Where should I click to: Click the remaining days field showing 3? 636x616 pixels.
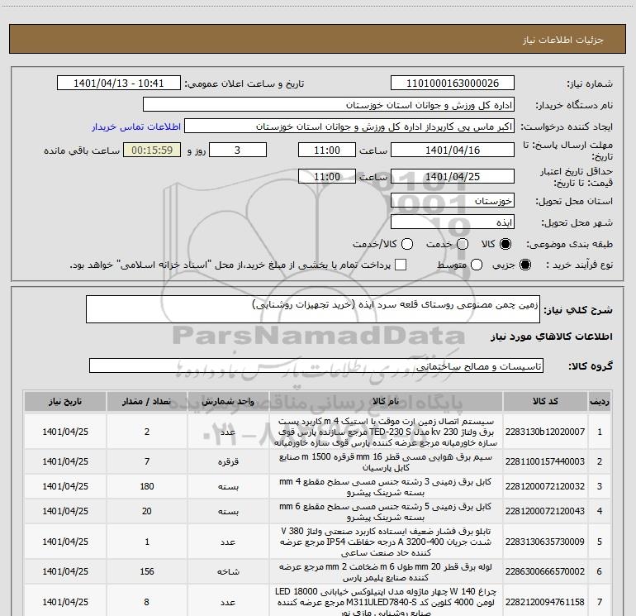(x=238, y=150)
